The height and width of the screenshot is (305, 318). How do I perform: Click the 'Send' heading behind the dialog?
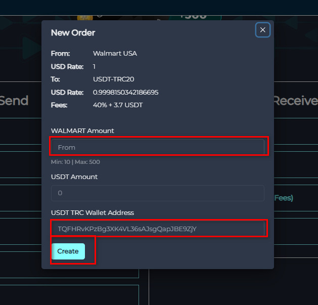click(14, 101)
